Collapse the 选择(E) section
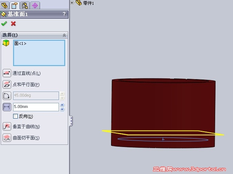233x174 pixels. point(64,35)
